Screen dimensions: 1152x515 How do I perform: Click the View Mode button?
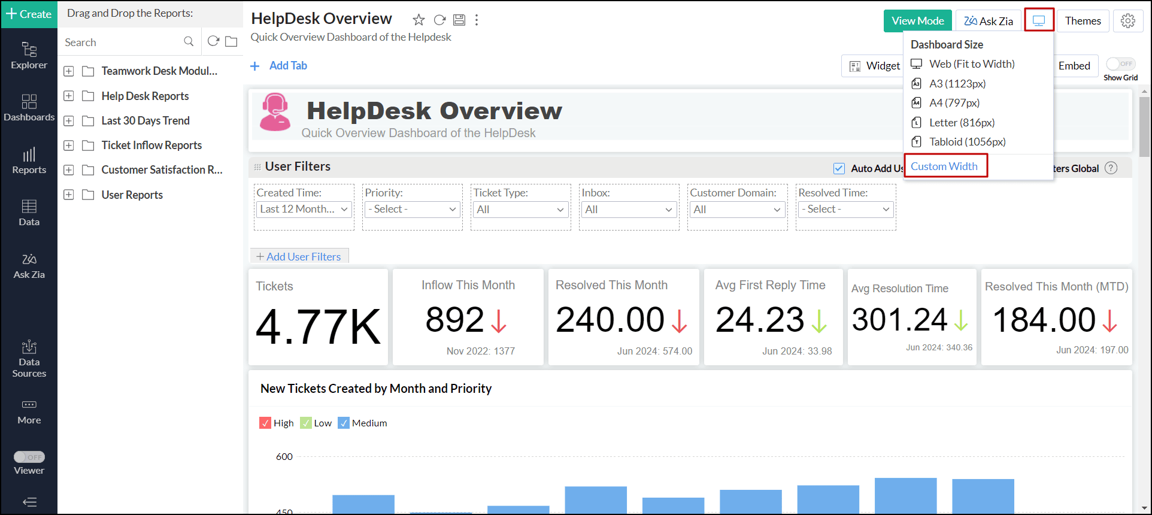pos(917,21)
